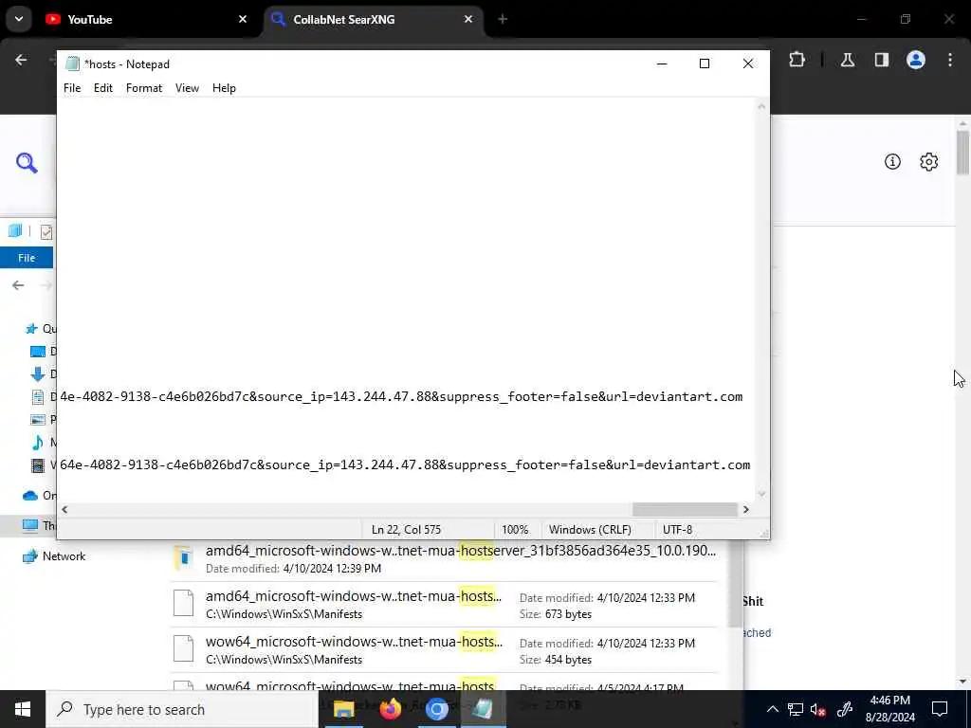The width and height of the screenshot is (971, 728).
Task: Select Downloads arrow in Explorer sidebar
Action: (38, 373)
